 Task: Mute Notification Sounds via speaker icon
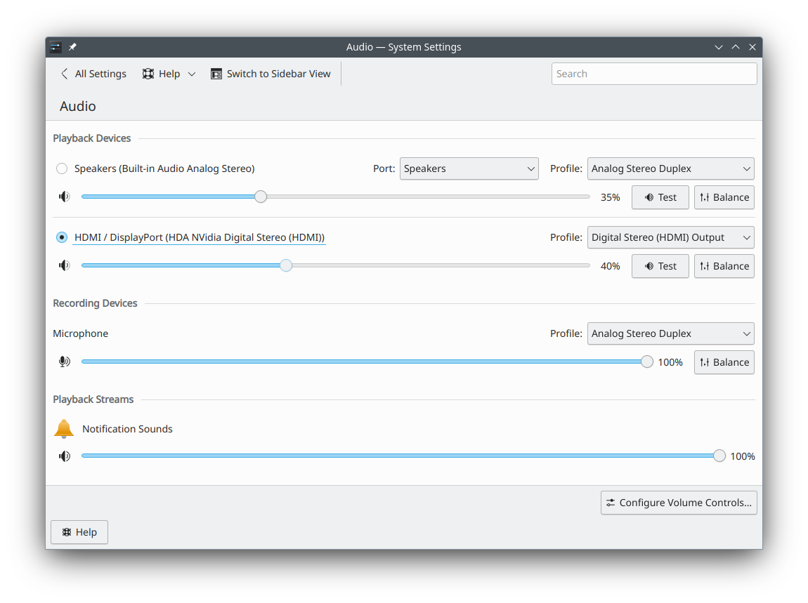tap(65, 456)
